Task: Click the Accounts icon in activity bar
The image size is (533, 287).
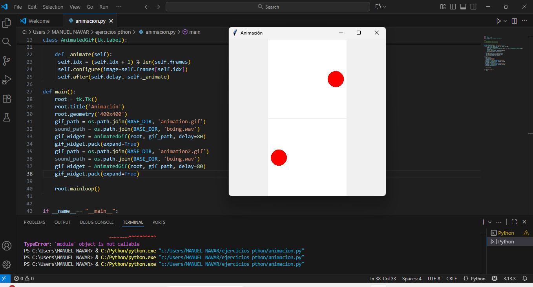Action: 7,246
